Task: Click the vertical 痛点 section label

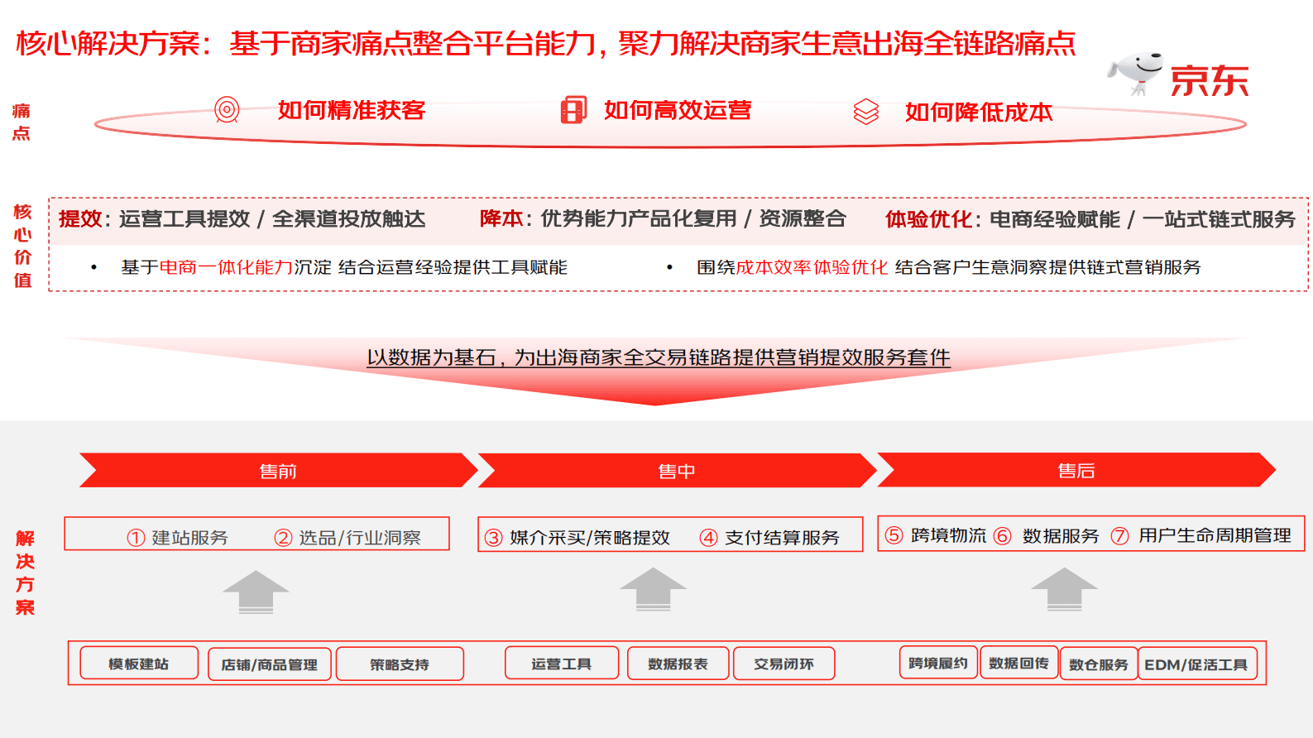Action: [22, 122]
